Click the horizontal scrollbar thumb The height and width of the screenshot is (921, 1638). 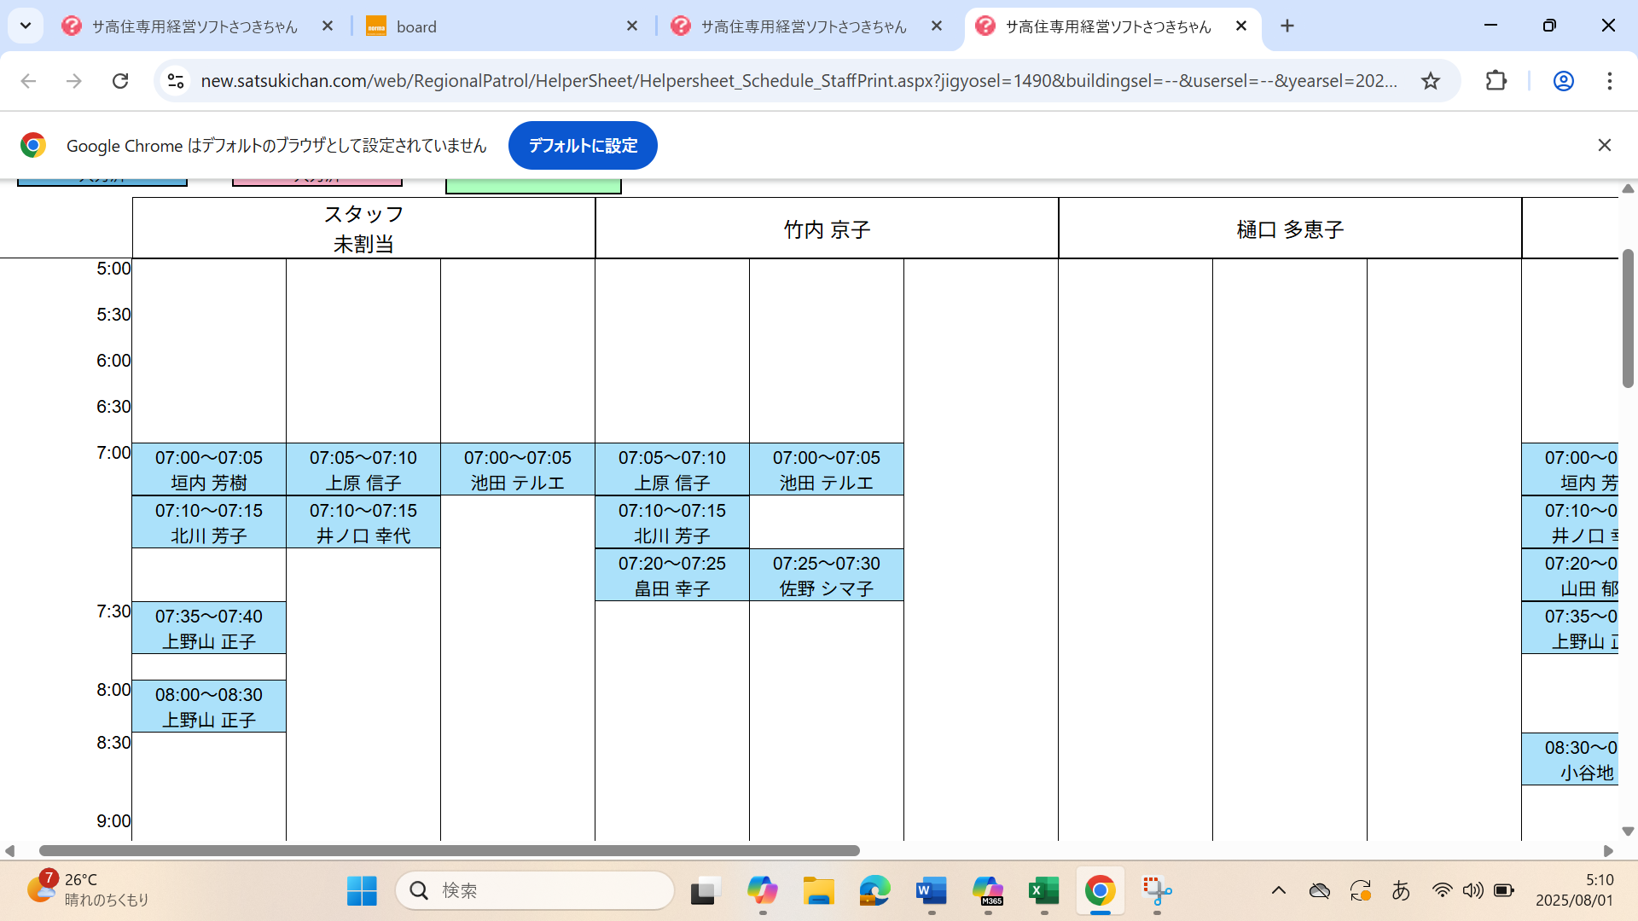click(449, 850)
